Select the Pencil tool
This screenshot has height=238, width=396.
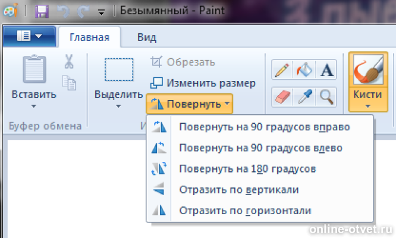(x=282, y=70)
